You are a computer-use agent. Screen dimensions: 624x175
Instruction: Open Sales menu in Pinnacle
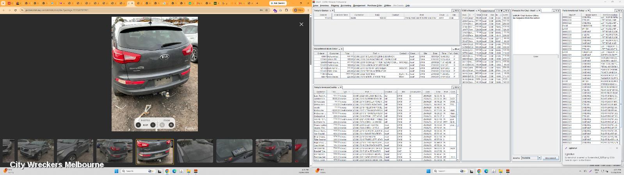click(315, 5)
